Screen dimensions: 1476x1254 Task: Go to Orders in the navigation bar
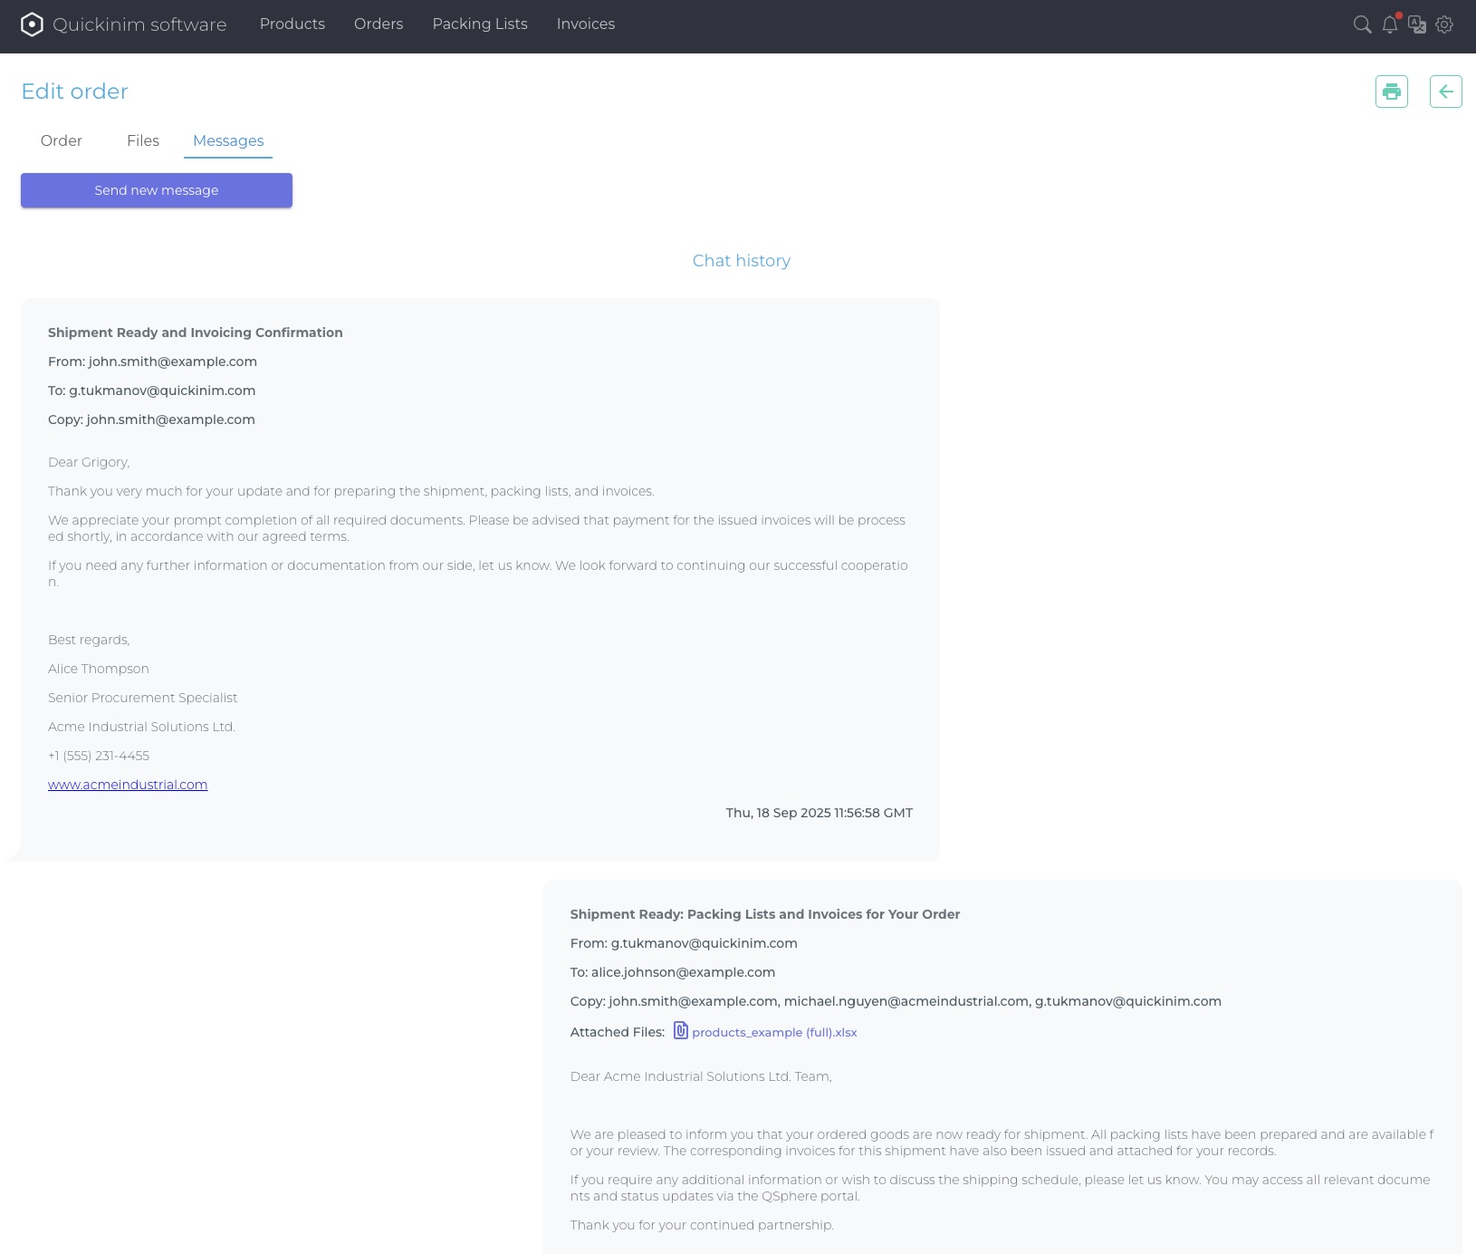click(379, 24)
